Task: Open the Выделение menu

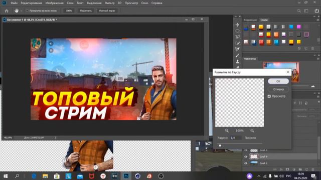Action: pyautogui.click(x=94, y=3)
